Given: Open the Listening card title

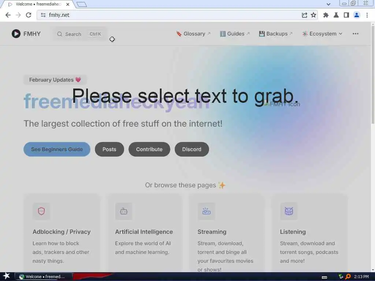Looking at the screenshot, I should 293,232.
